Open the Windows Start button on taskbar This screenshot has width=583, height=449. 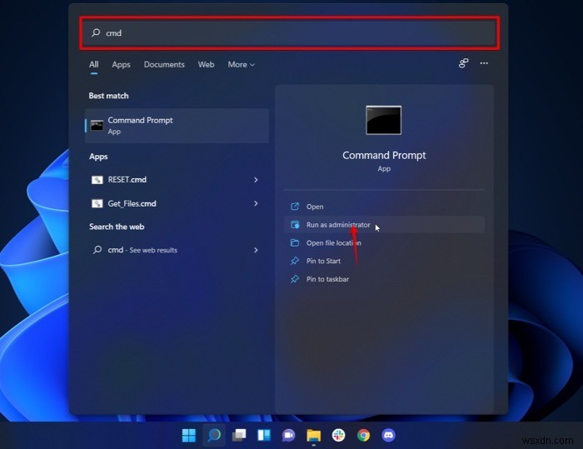click(x=189, y=435)
